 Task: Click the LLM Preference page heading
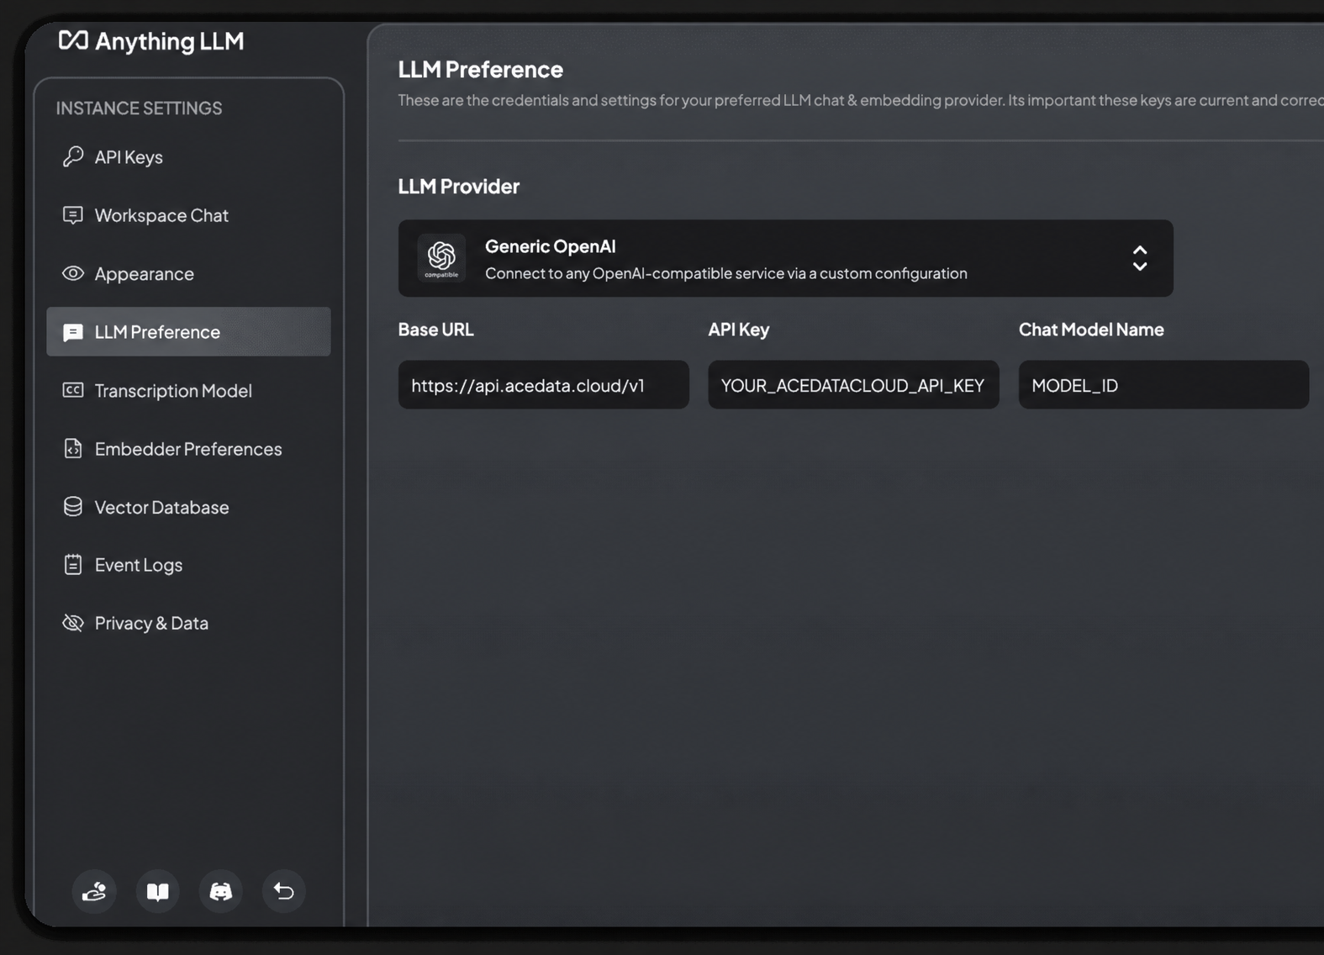click(480, 69)
